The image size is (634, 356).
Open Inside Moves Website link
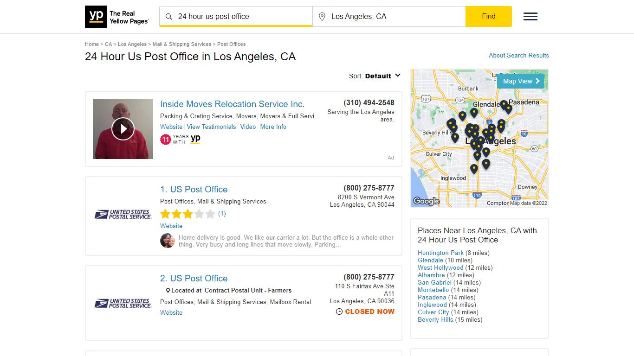tap(171, 127)
